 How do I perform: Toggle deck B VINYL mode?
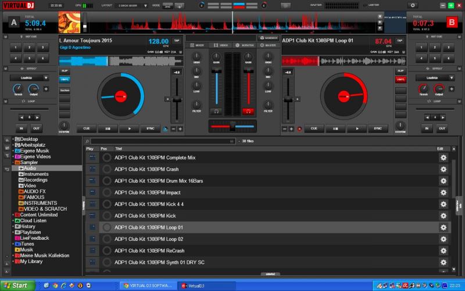click(x=400, y=79)
